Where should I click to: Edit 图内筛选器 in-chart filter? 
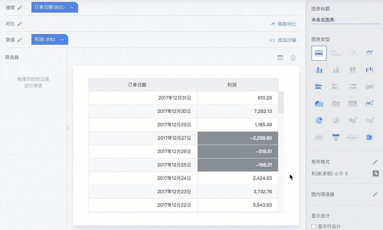pos(375,194)
